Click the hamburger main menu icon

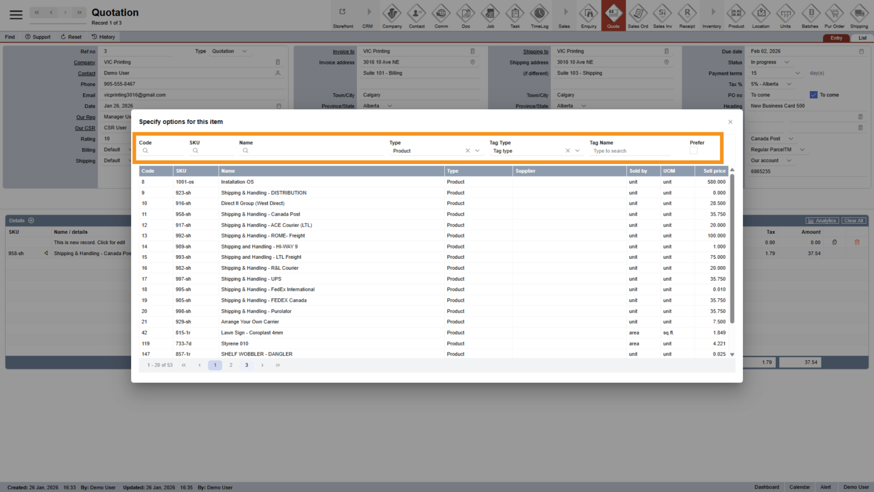point(16,15)
